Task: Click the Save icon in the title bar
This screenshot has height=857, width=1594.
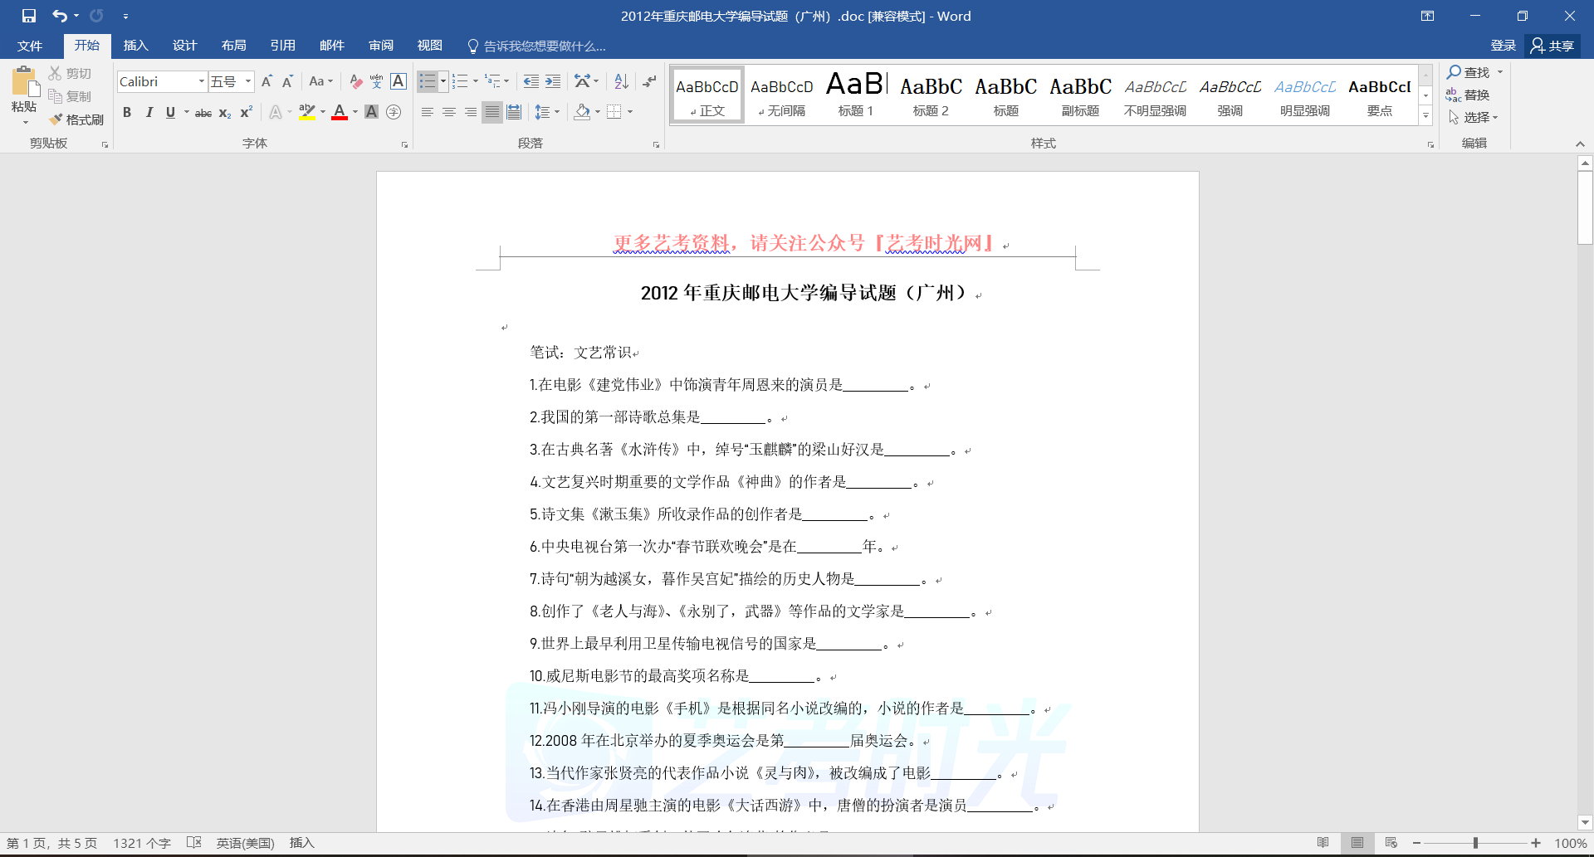Action: (x=29, y=16)
